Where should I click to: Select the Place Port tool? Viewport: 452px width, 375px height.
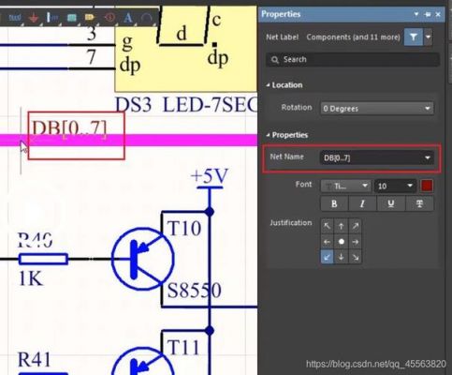[90, 18]
